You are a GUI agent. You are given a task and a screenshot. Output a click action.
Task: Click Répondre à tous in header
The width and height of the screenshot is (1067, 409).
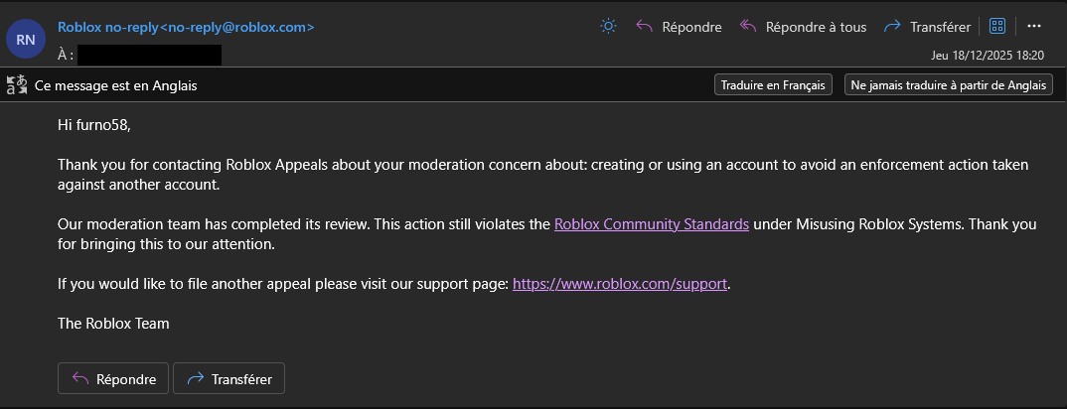click(803, 27)
